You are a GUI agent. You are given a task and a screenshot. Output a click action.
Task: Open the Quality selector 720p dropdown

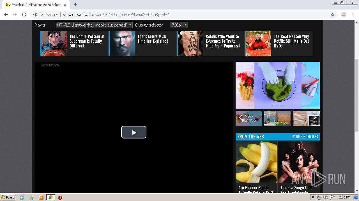click(x=179, y=25)
